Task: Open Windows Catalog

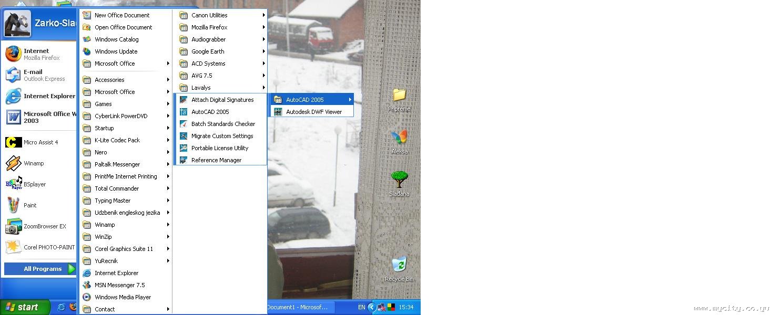Action: 126,39
